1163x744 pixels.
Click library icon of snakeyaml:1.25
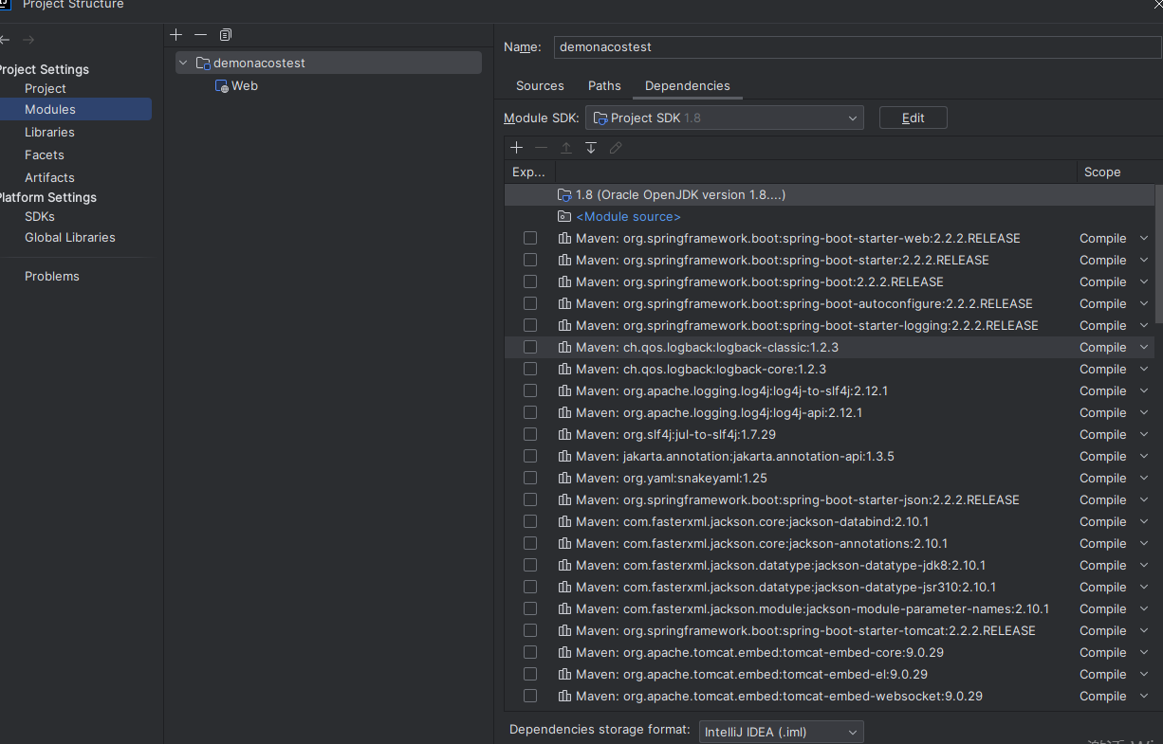coord(564,478)
